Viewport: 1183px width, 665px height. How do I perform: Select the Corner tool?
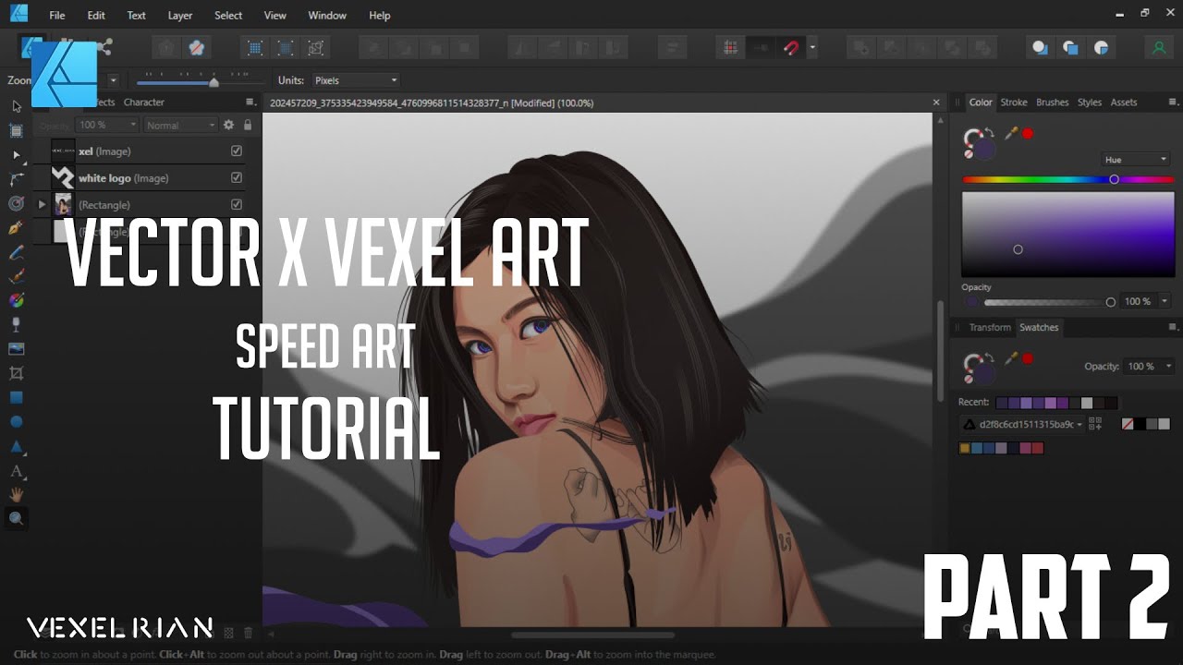[16, 179]
